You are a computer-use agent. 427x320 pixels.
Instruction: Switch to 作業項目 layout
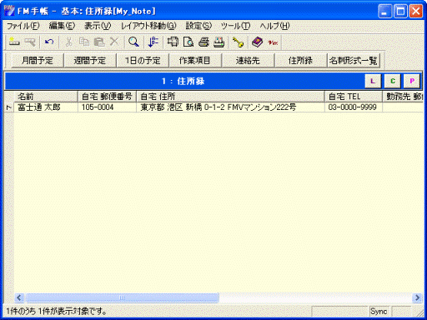point(195,60)
